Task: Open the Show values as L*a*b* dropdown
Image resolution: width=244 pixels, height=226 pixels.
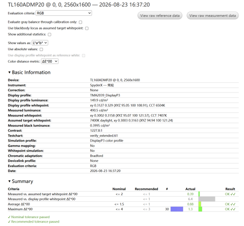Action: (40, 43)
